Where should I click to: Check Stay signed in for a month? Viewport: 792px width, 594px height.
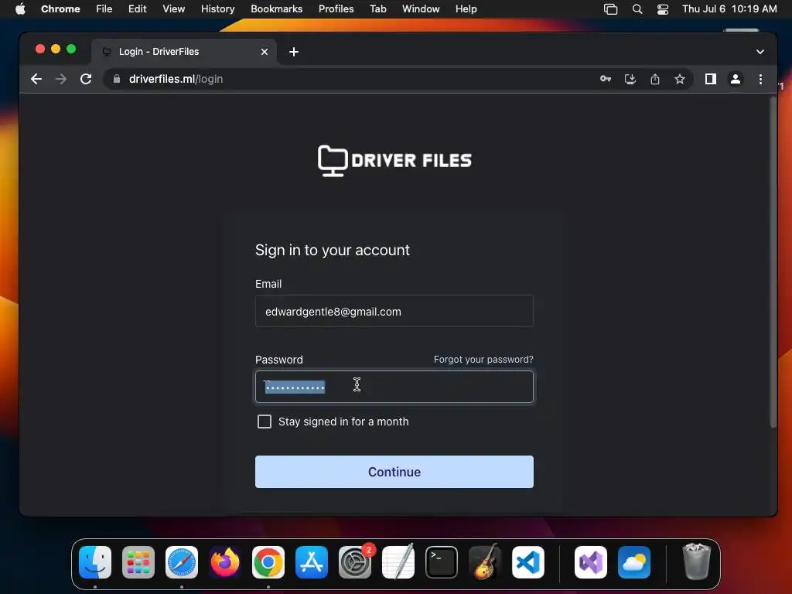click(265, 422)
